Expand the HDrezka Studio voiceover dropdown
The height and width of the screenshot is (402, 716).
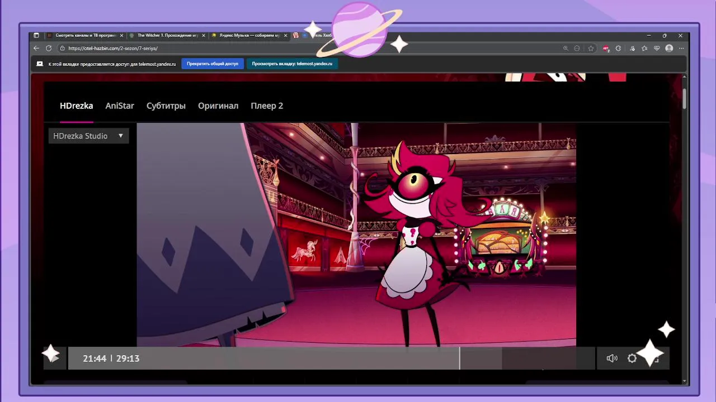pyautogui.click(x=89, y=136)
